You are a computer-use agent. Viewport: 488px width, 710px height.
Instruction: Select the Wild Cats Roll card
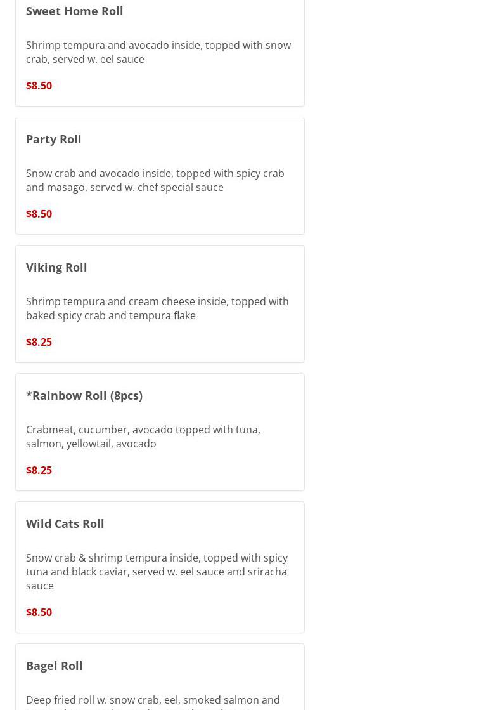(x=160, y=567)
